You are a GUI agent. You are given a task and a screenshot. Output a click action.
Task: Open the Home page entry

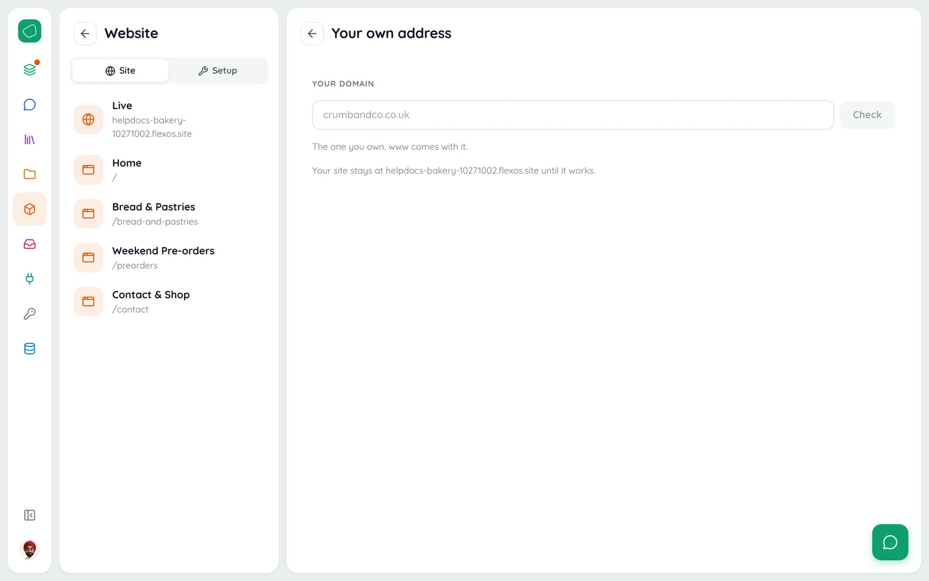click(169, 170)
